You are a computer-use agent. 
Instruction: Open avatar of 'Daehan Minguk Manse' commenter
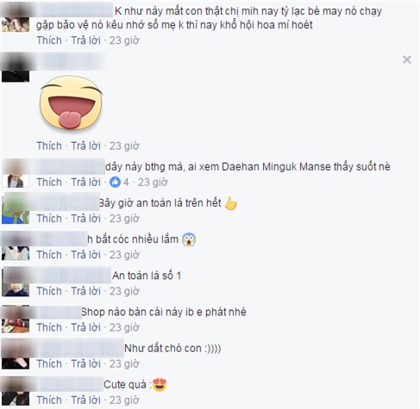(x=16, y=174)
